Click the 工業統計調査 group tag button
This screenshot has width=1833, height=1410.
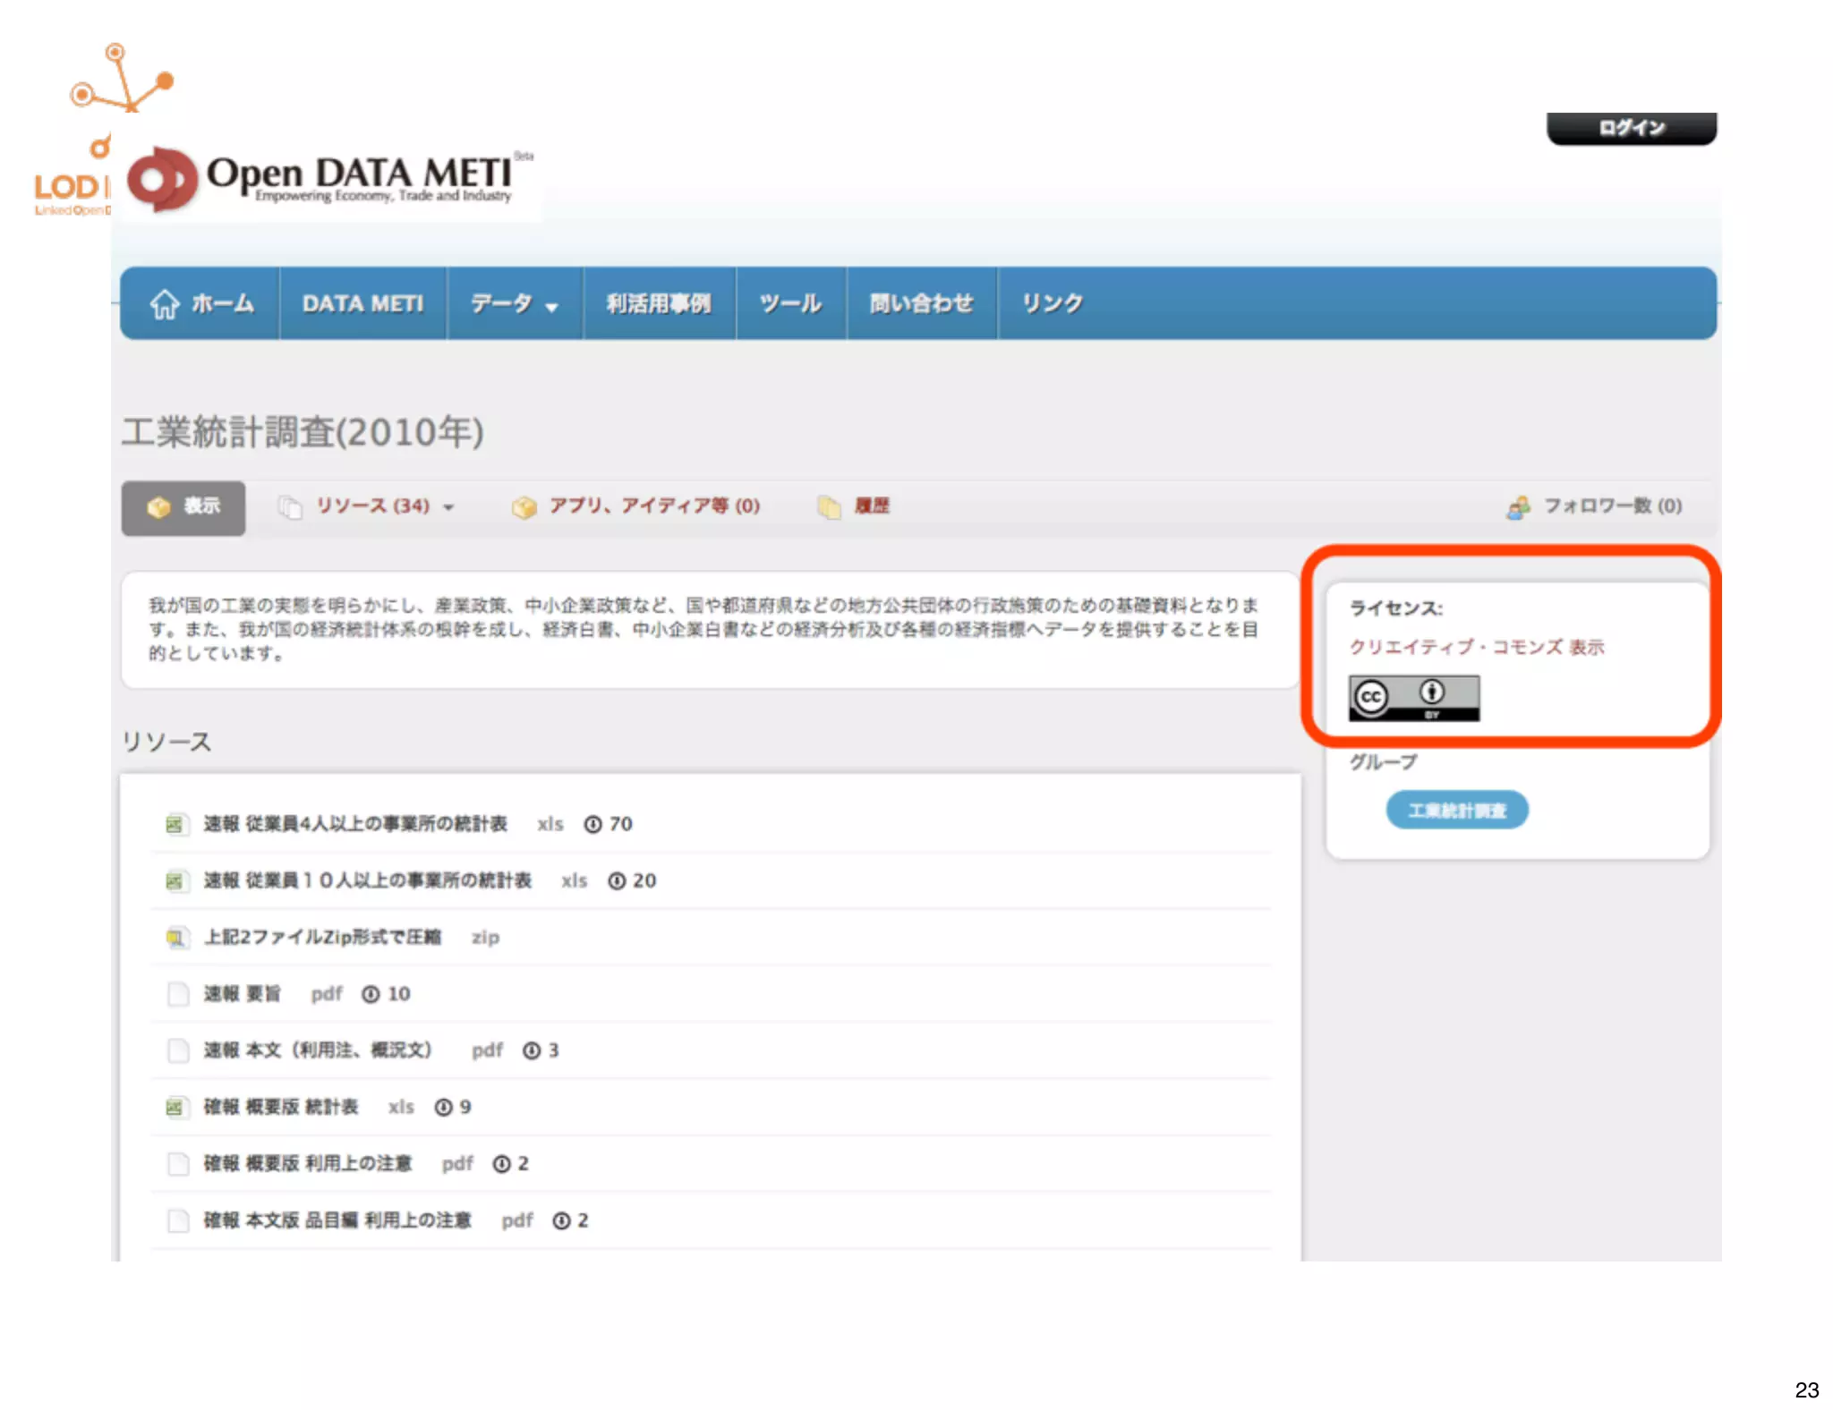[x=1456, y=811]
